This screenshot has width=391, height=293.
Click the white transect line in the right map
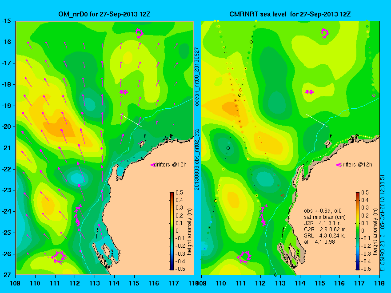pos(317,120)
